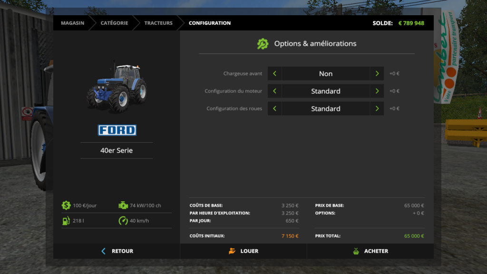Click the fuel tank capacity icon
This screenshot has width=487, height=274.
[66, 221]
